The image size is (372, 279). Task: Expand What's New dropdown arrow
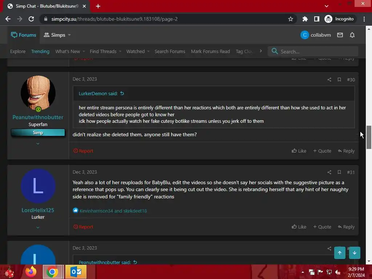(x=84, y=52)
